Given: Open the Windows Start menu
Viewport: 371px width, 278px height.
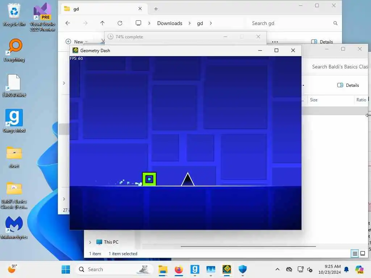Looking at the screenshot, I should (x=66, y=269).
